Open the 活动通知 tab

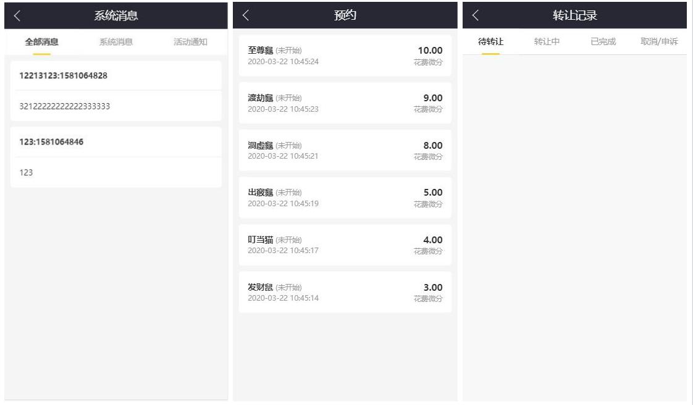pyautogui.click(x=190, y=42)
